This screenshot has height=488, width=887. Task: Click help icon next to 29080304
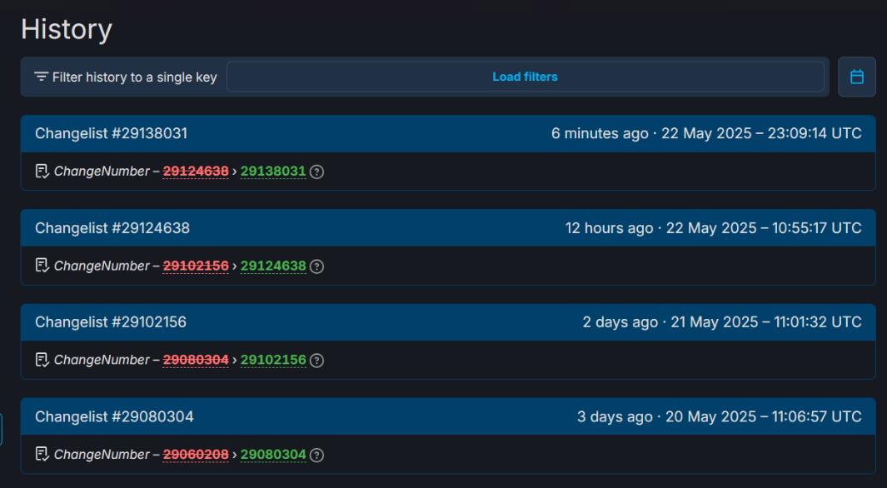click(316, 455)
